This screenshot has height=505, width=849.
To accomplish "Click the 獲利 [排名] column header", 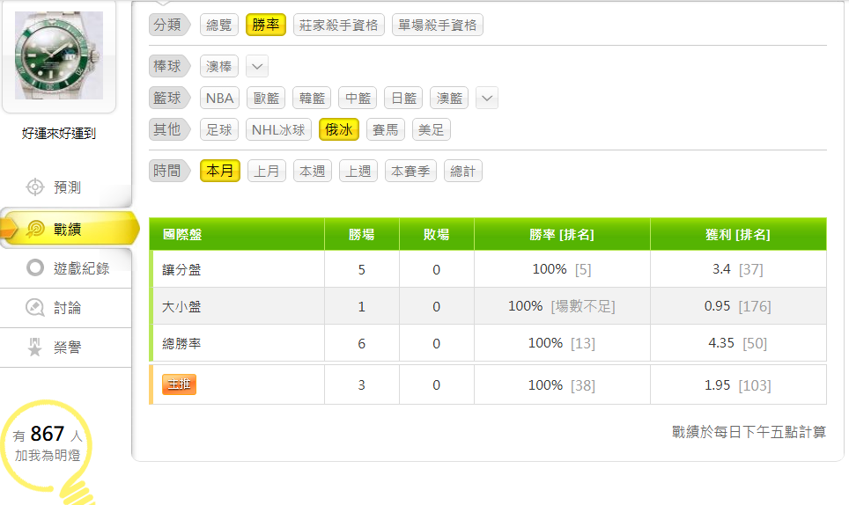I will pyautogui.click(x=738, y=235).
